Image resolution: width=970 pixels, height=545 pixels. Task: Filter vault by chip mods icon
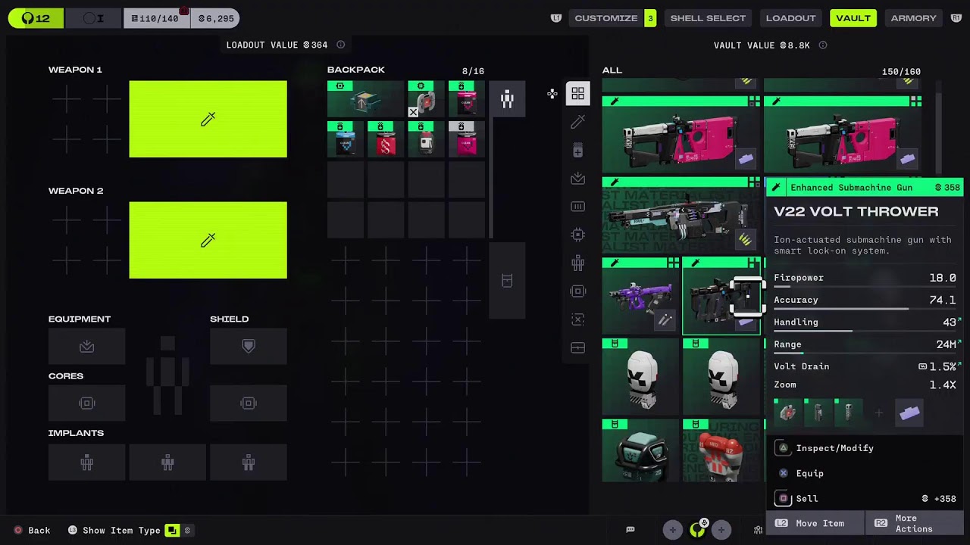[x=578, y=235]
